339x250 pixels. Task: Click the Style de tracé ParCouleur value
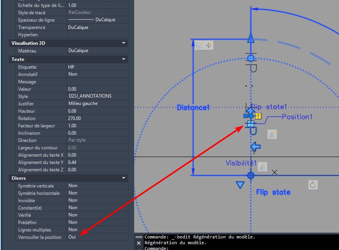pos(97,12)
